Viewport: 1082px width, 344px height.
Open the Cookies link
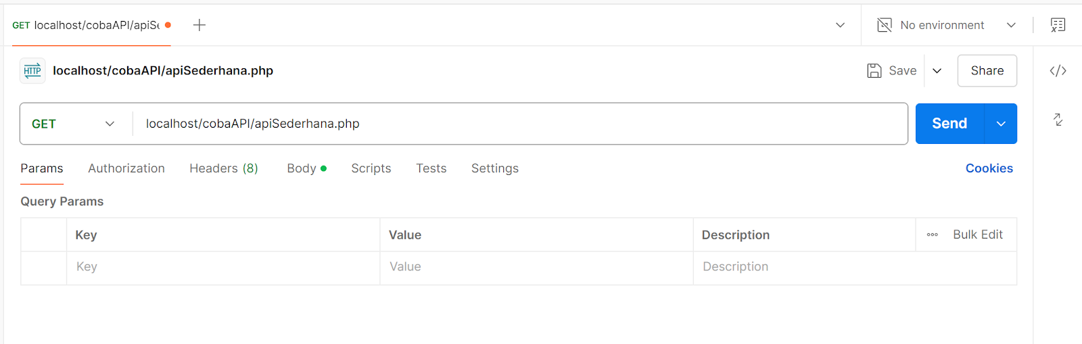tap(989, 168)
